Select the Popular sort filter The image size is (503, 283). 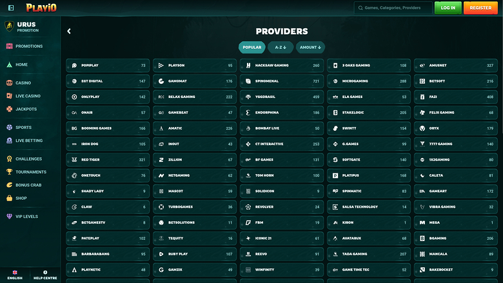pyautogui.click(x=252, y=47)
